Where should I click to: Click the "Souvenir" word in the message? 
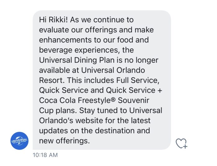(133, 100)
